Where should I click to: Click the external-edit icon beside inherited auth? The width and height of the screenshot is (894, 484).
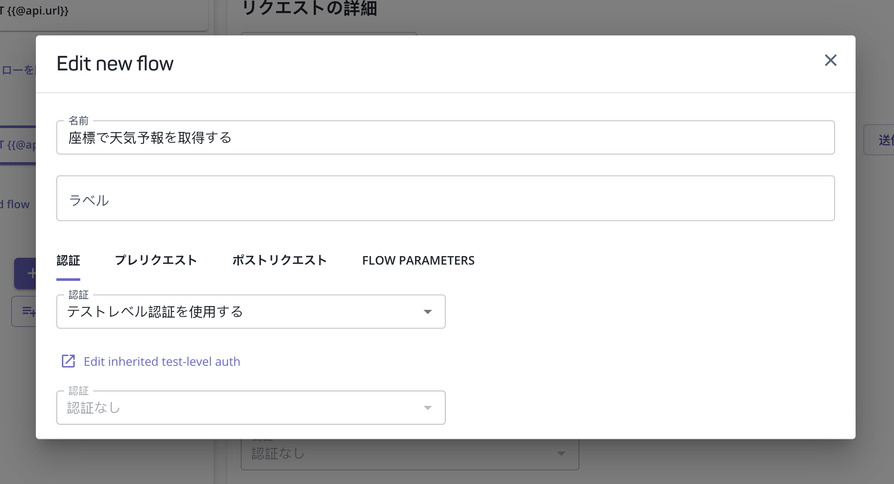coord(68,361)
